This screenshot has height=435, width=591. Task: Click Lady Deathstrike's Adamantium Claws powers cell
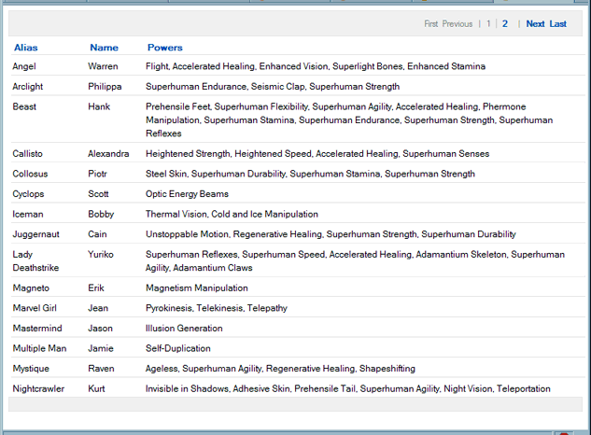(x=355, y=260)
